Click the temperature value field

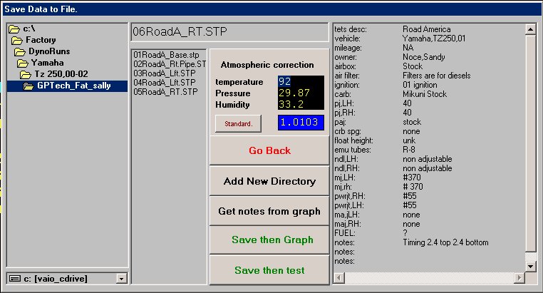click(300, 81)
